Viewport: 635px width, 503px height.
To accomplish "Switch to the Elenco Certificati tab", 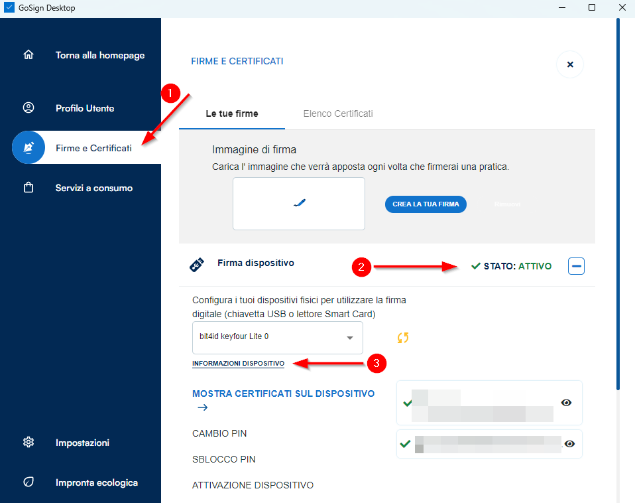I will point(338,113).
